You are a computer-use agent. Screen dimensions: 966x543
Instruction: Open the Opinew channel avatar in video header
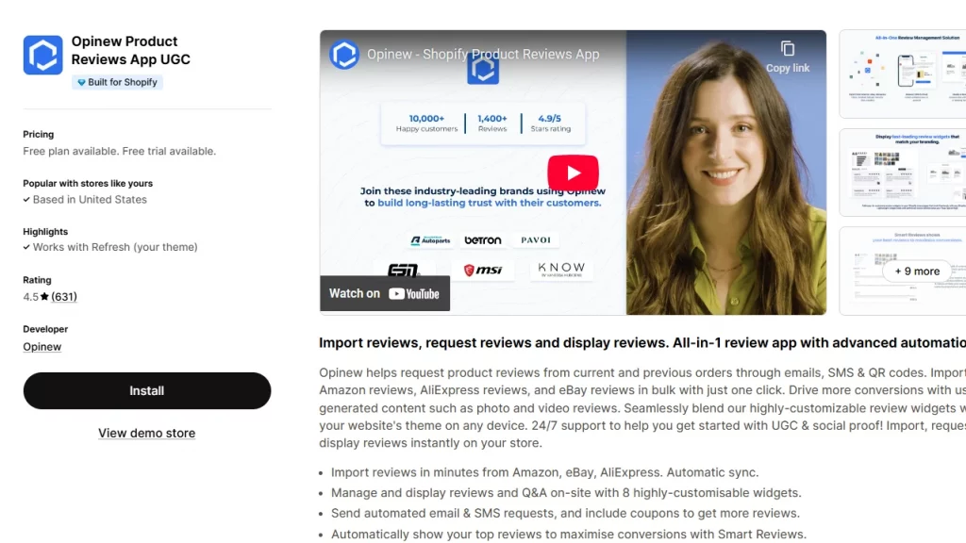(x=343, y=54)
